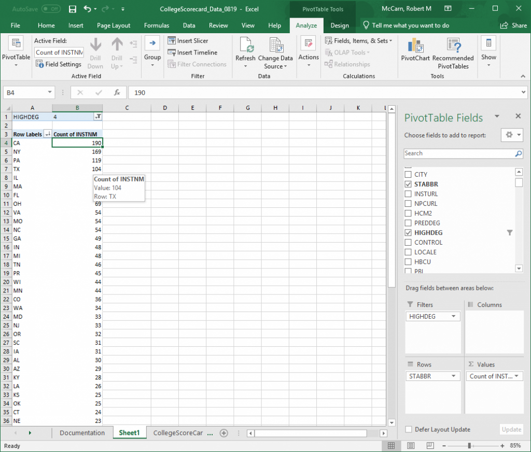Open the Undo history dropdown arrow

[95, 9]
